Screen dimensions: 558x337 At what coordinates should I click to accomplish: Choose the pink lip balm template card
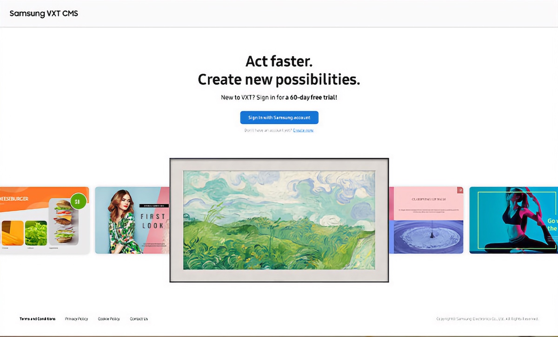(428, 203)
